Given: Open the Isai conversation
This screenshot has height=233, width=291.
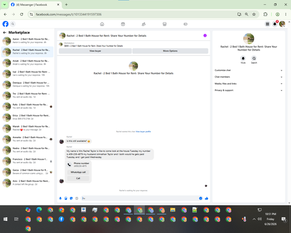Looking at the screenshot, I should point(27,73).
